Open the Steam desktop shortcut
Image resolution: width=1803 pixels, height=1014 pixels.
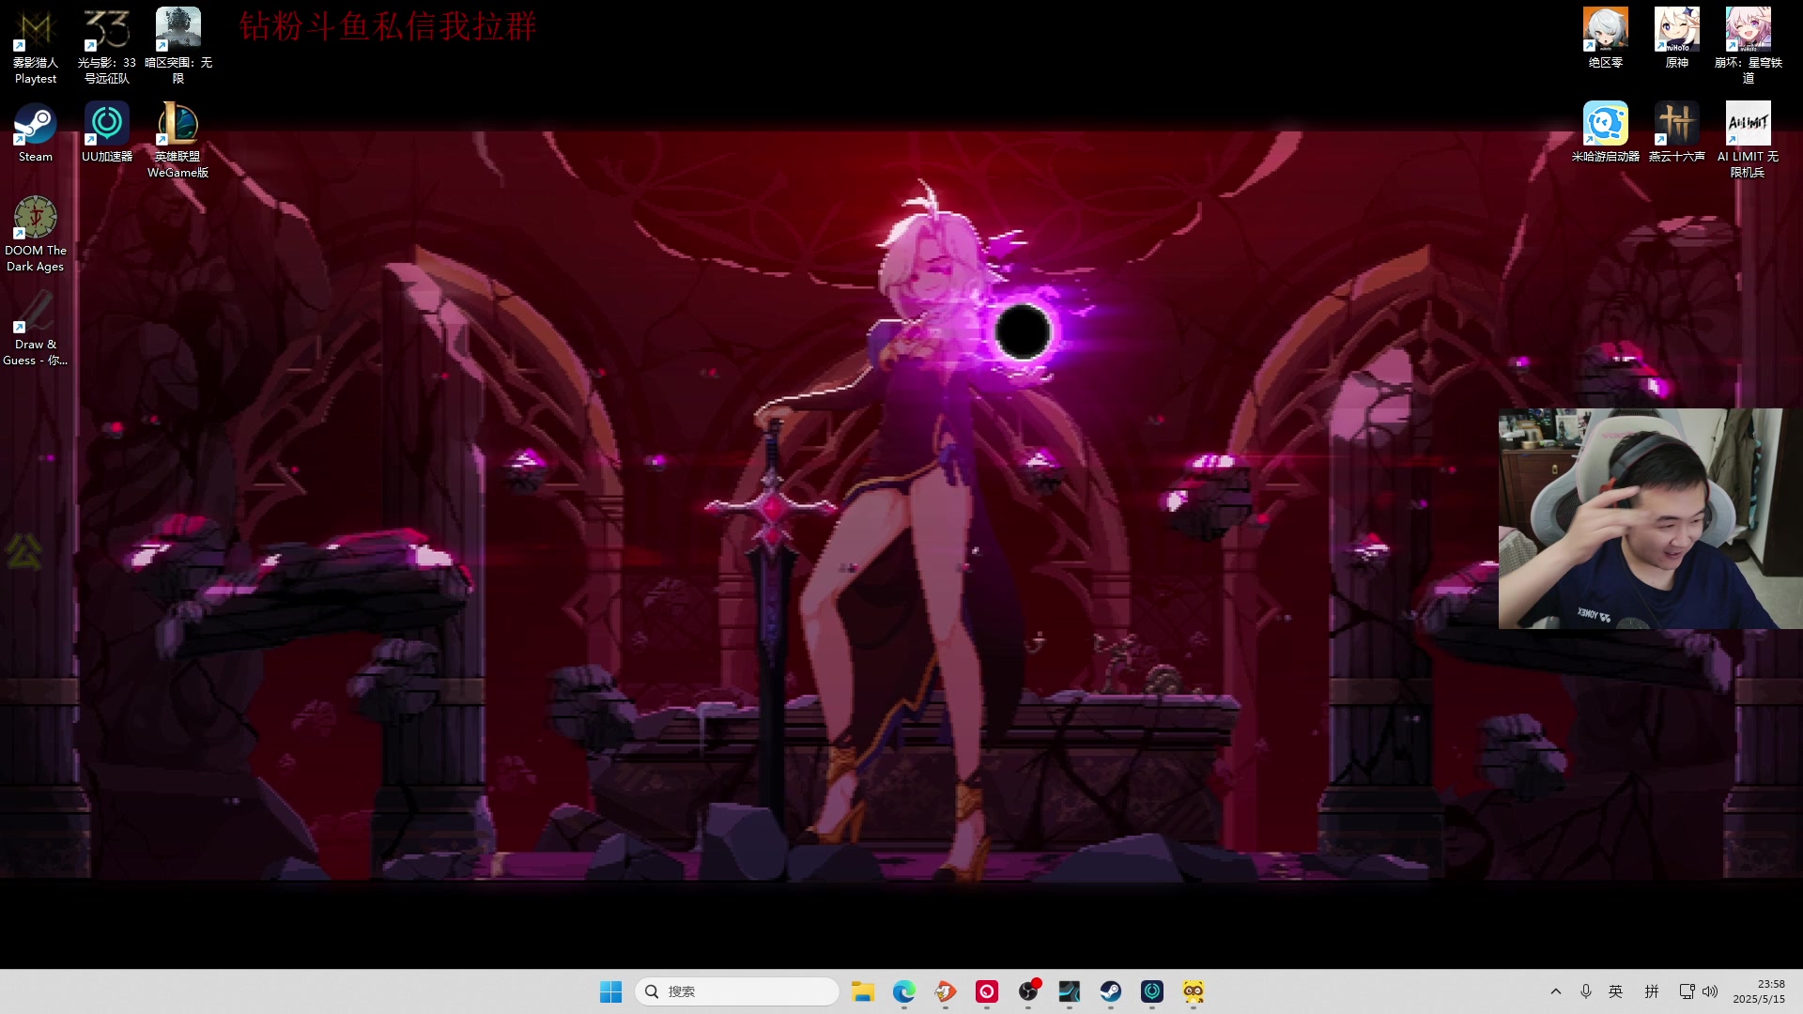pyautogui.click(x=36, y=133)
